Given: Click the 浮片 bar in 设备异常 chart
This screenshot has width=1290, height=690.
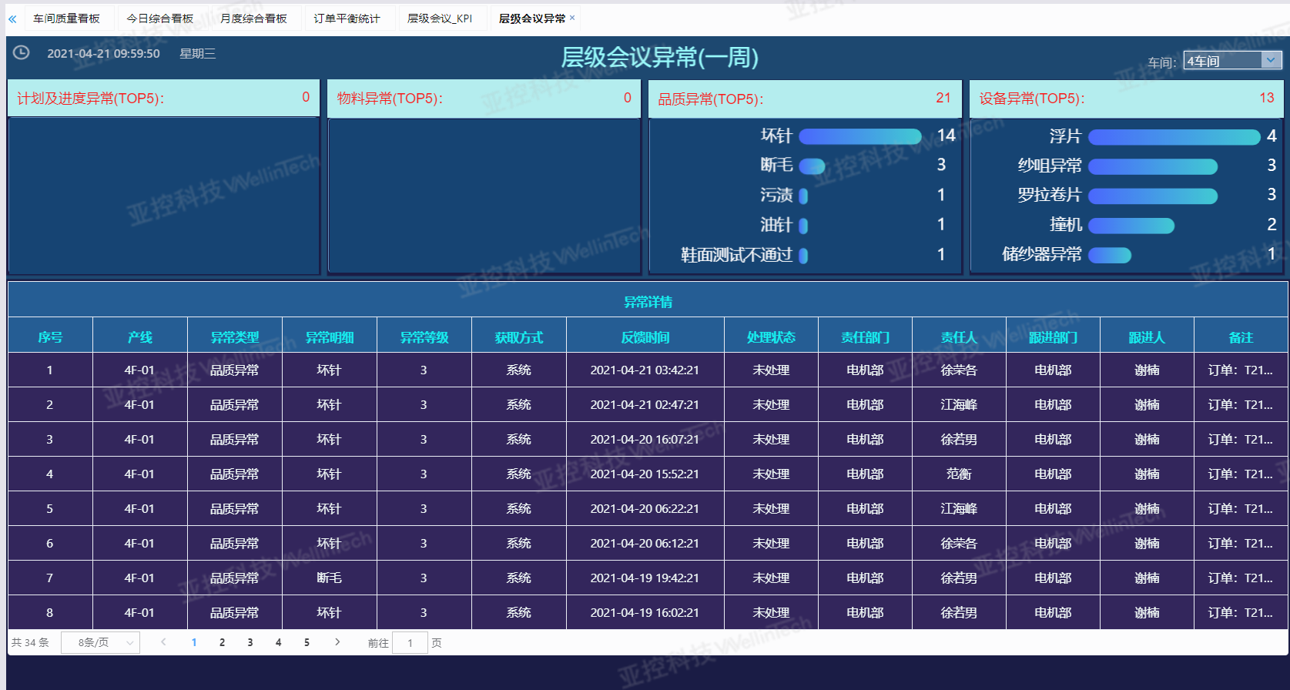Looking at the screenshot, I should point(1174,137).
